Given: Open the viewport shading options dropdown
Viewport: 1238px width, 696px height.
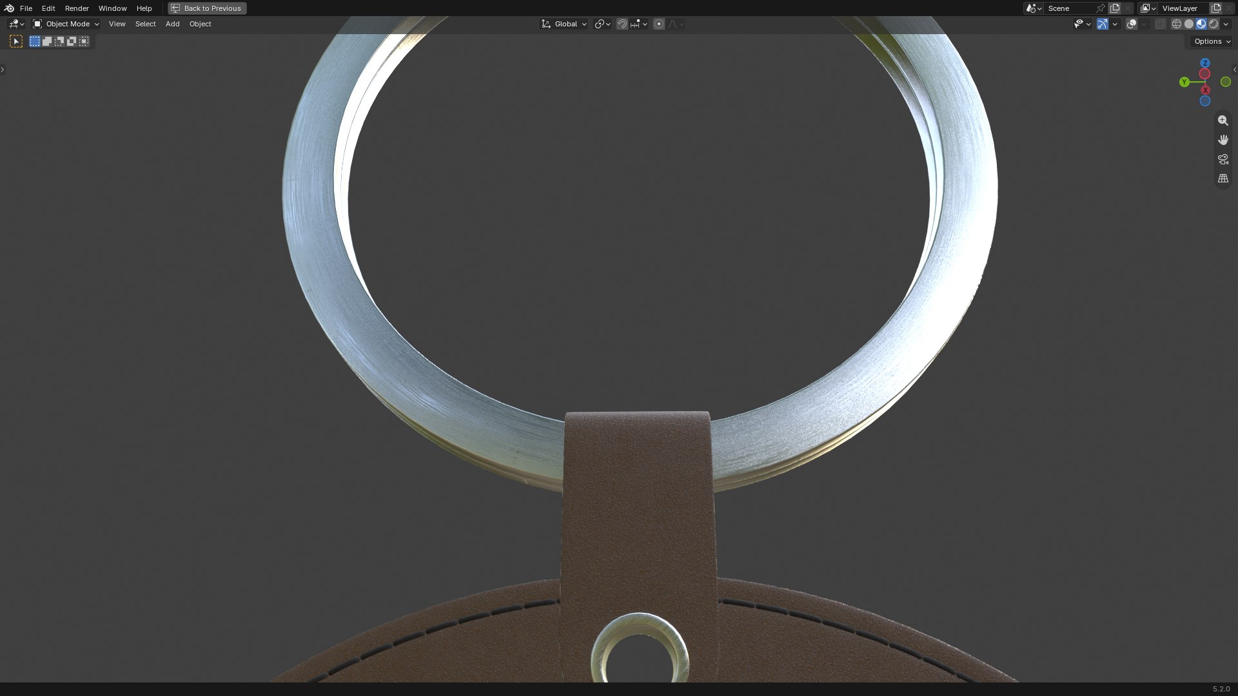Looking at the screenshot, I should point(1226,24).
